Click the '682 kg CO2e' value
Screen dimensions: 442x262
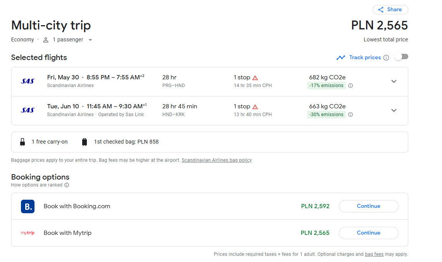coord(327,77)
